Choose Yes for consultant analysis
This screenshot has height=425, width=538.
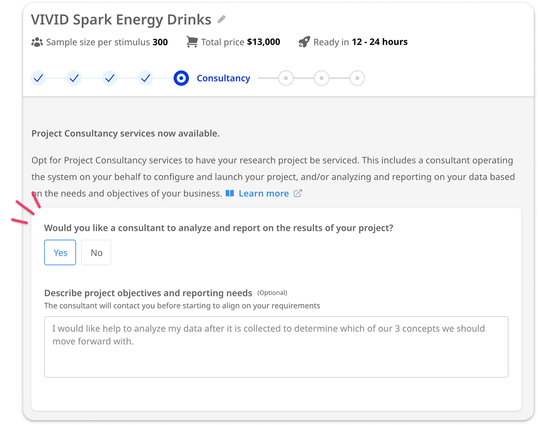60,252
